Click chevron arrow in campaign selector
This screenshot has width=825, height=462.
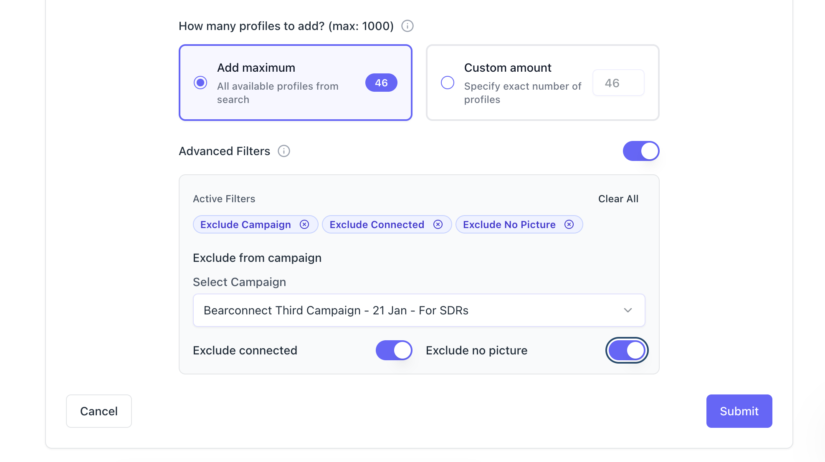tap(628, 310)
